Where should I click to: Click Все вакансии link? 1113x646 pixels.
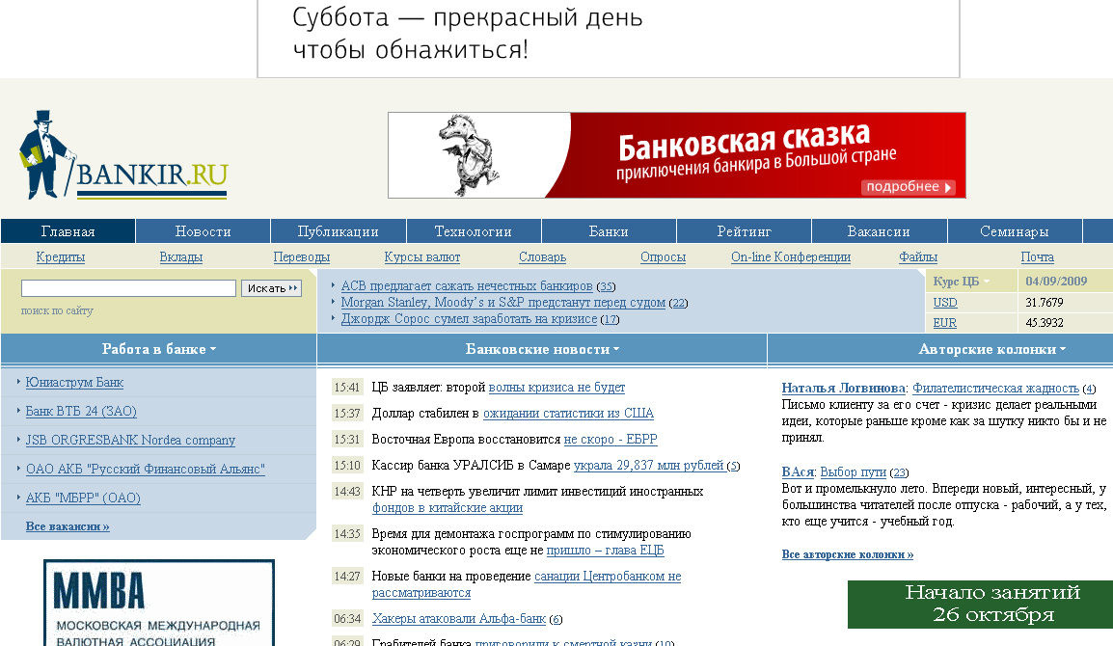point(68,526)
